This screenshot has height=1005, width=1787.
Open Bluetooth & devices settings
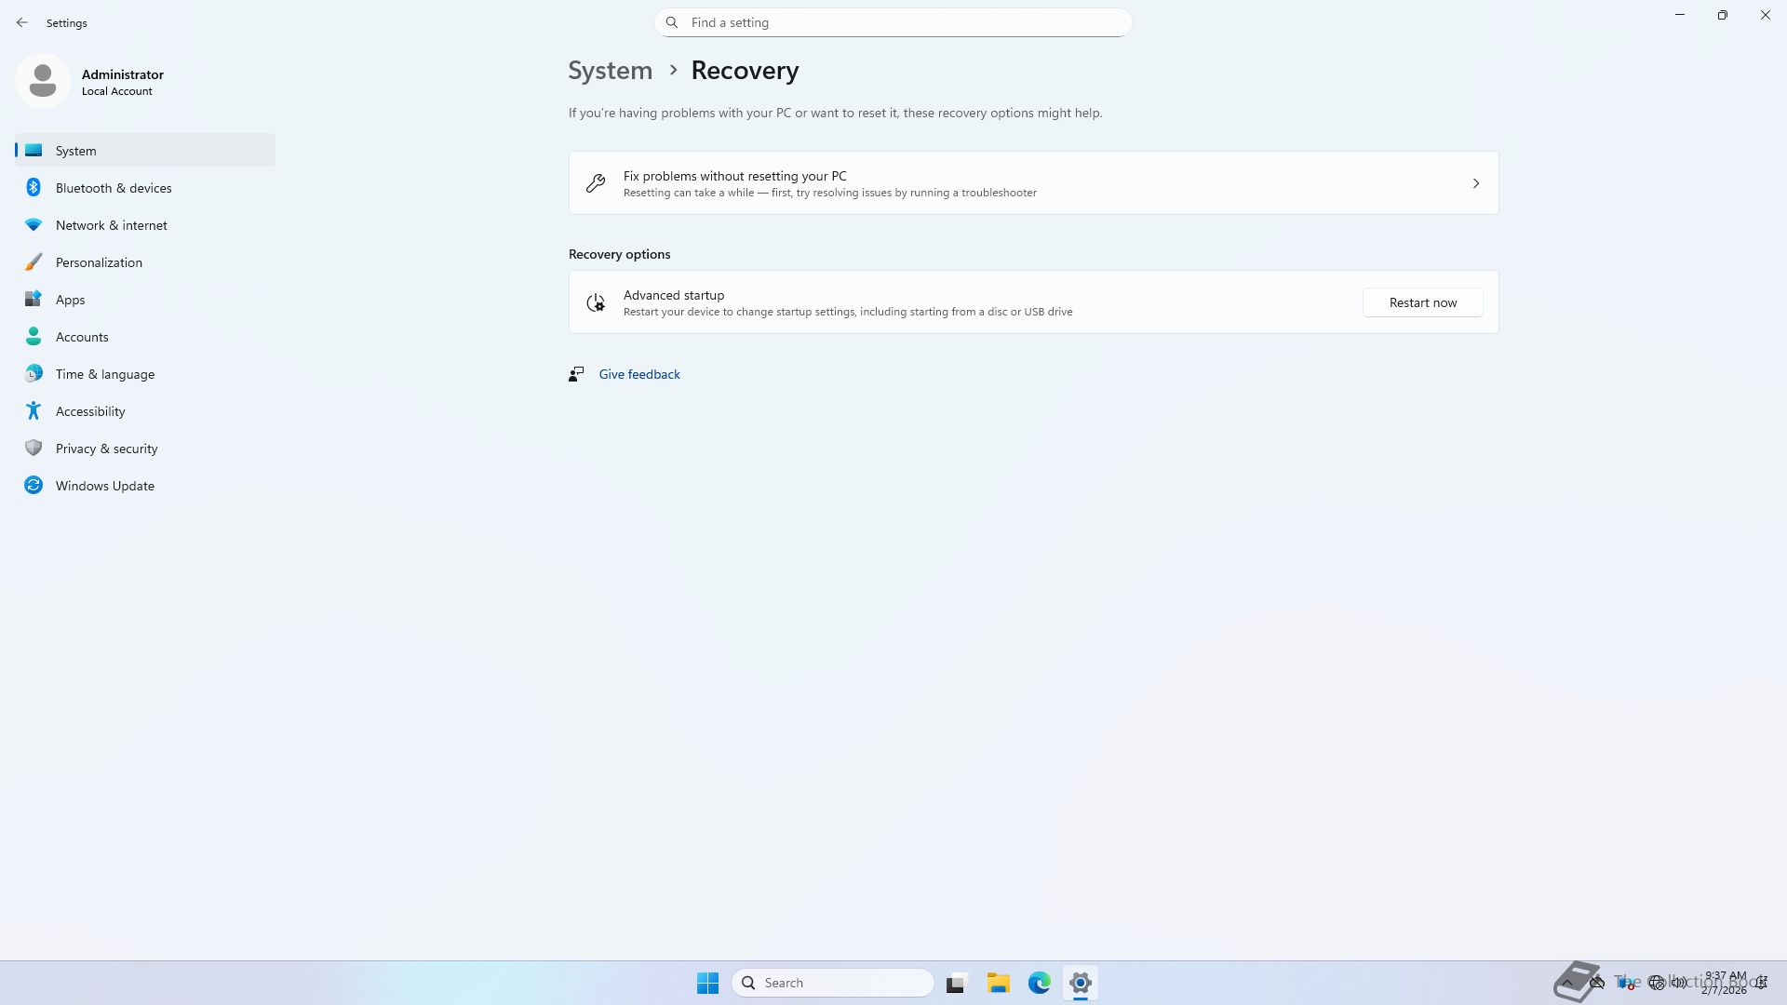point(114,188)
